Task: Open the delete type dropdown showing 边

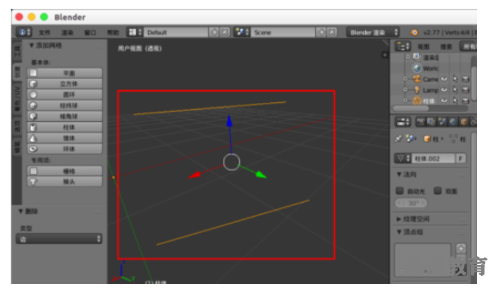Action: click(59, 239)
